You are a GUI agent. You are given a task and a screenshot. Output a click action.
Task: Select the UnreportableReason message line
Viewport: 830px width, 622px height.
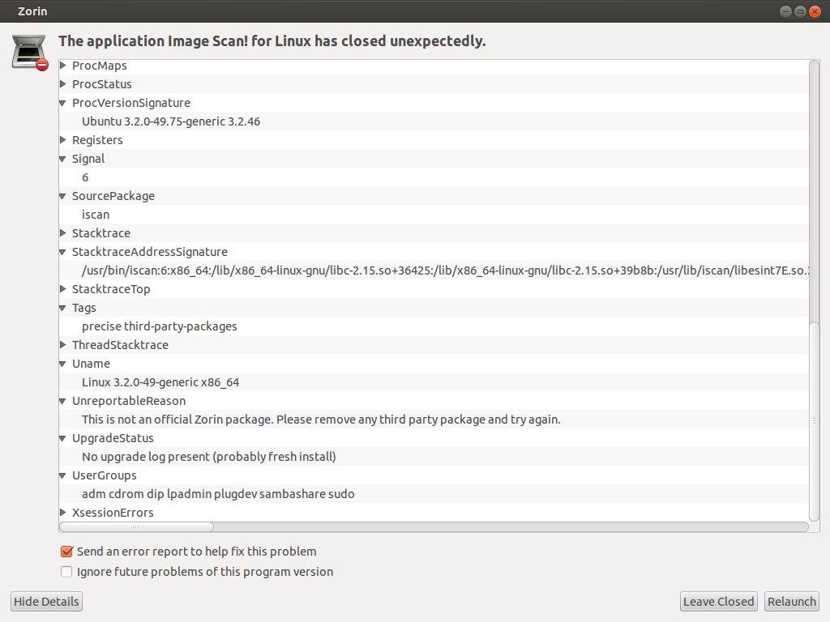tap(321, 420)
